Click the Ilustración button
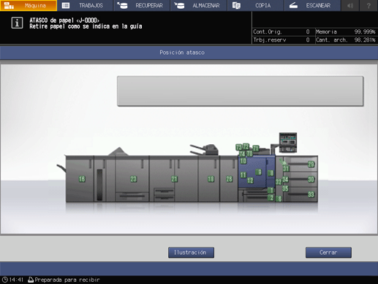The image size is (378, 284). (191, 253)
